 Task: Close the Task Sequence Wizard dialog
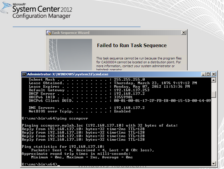(x=183, y=33)
